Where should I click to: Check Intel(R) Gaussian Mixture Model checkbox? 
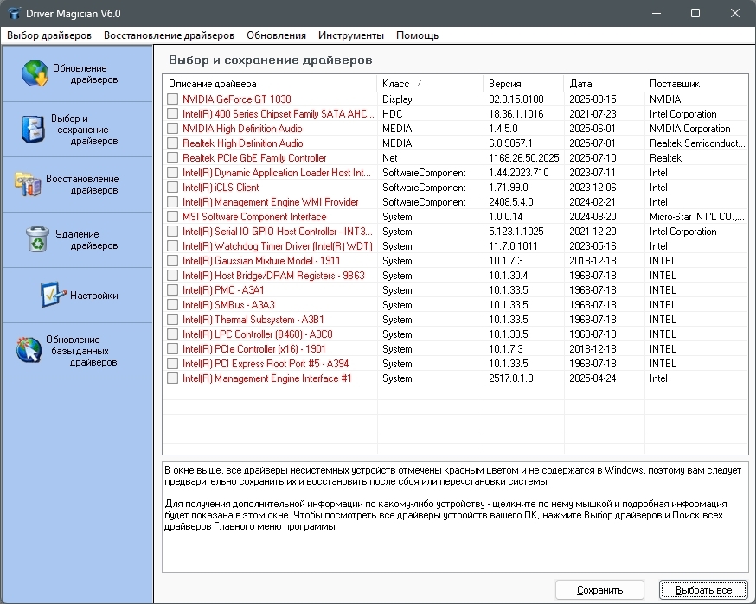click(173, 261)
